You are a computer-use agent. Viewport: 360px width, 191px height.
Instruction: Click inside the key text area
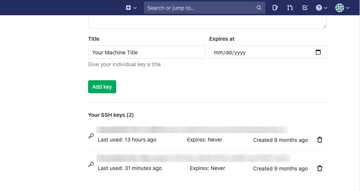[x=207, y=22]
